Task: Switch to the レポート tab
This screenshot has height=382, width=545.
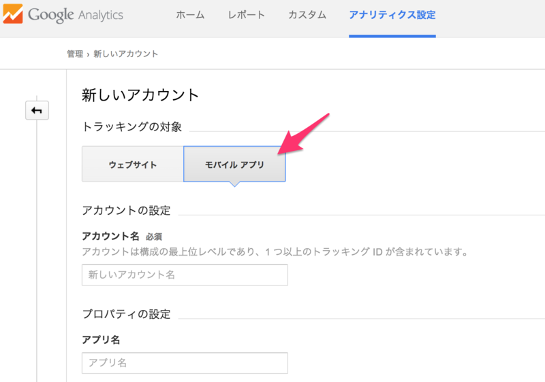Action: click(x=247, y=15)
